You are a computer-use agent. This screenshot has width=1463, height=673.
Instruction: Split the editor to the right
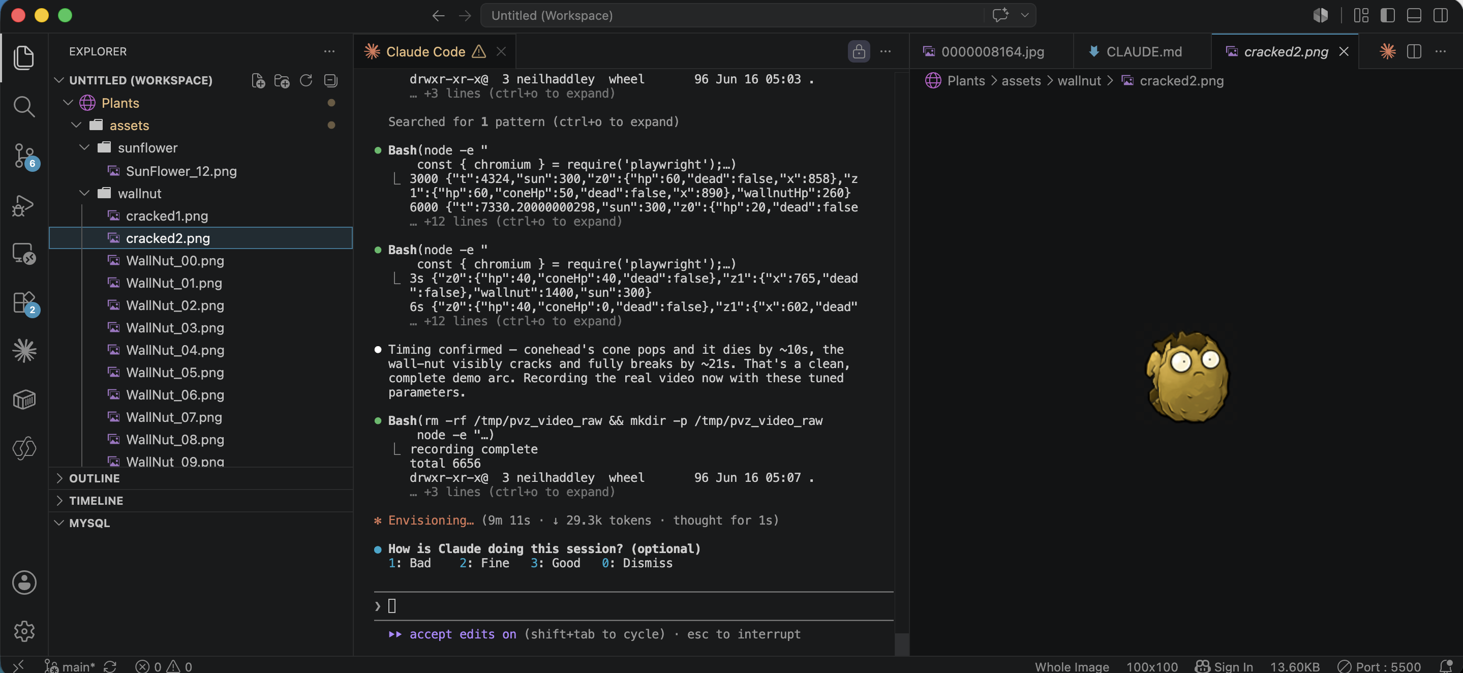click(1414, 52)
